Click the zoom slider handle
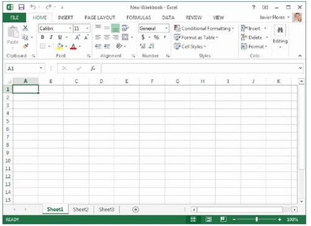Viewport: 311px width, 226px height. tap(257, 219)
